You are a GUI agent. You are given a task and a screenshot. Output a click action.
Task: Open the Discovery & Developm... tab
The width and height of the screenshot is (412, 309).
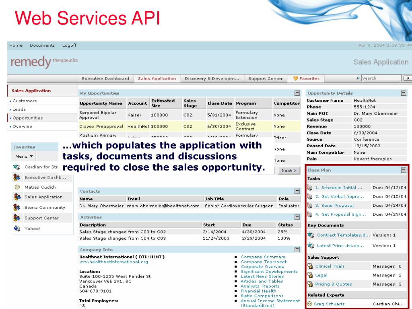pyautogui.click(x=212, y=78)
